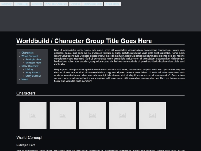Open second Subtopic Here contents link

(x=33, y=63)
